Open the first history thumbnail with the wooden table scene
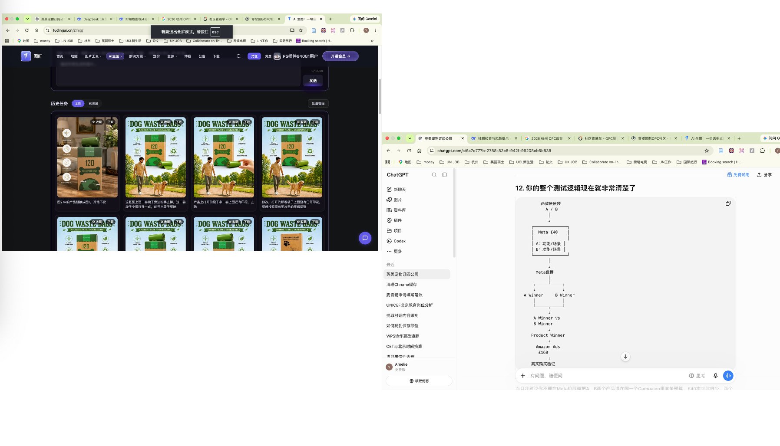The image size is (780, 446). (87, 157)
